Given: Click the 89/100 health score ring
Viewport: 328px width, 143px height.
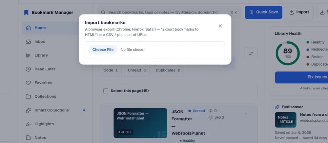Looking at the screenshot, I should [x=288, y=53].
